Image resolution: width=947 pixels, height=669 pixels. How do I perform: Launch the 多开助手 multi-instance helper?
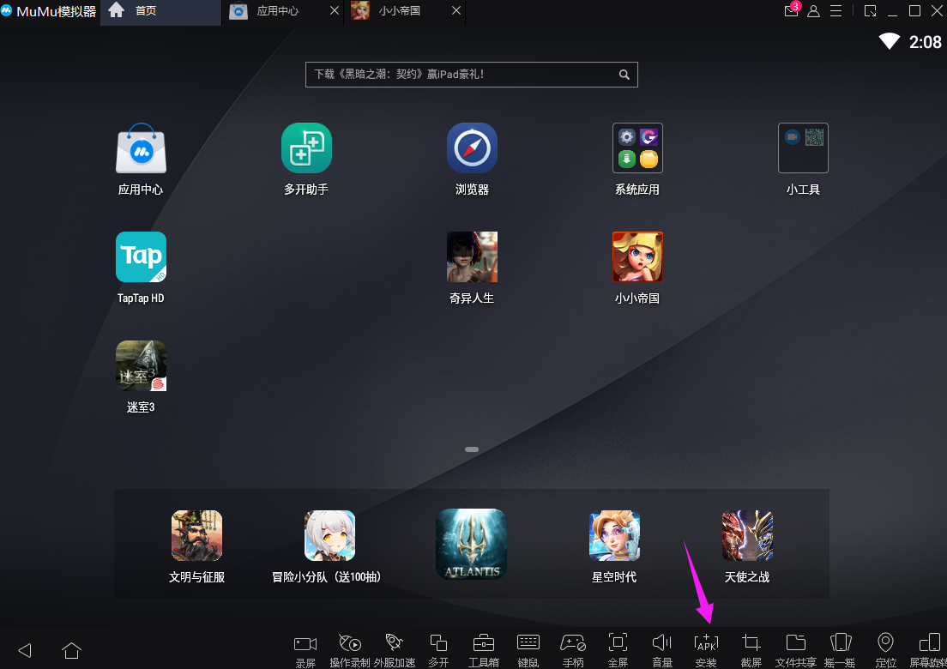(x=306, y=148)
